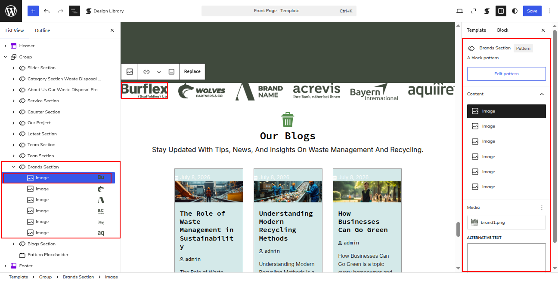This screenshot has height=281, width=558.
Task: Select the Latest Section item
Action: [42, 134]
